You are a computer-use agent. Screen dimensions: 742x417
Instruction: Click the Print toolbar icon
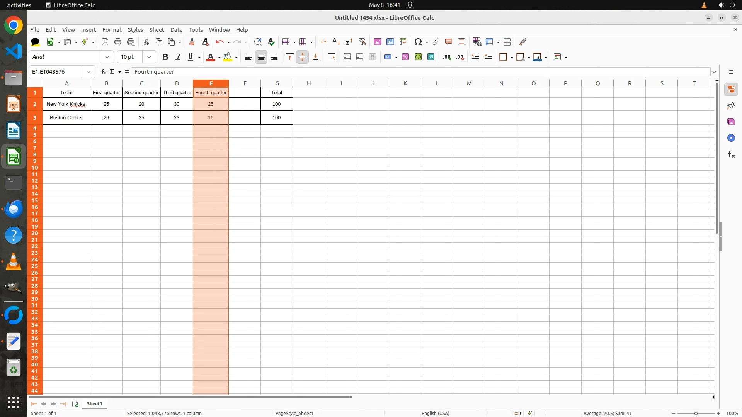[118, 42]
